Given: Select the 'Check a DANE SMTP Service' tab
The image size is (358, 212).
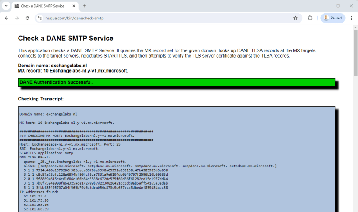Looking at the screenshot, I should (42, 6).
